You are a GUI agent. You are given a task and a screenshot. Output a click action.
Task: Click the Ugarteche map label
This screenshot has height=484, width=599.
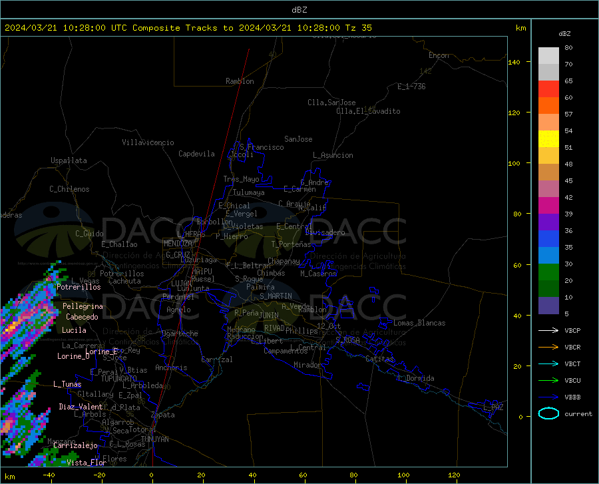pos(180,334)
